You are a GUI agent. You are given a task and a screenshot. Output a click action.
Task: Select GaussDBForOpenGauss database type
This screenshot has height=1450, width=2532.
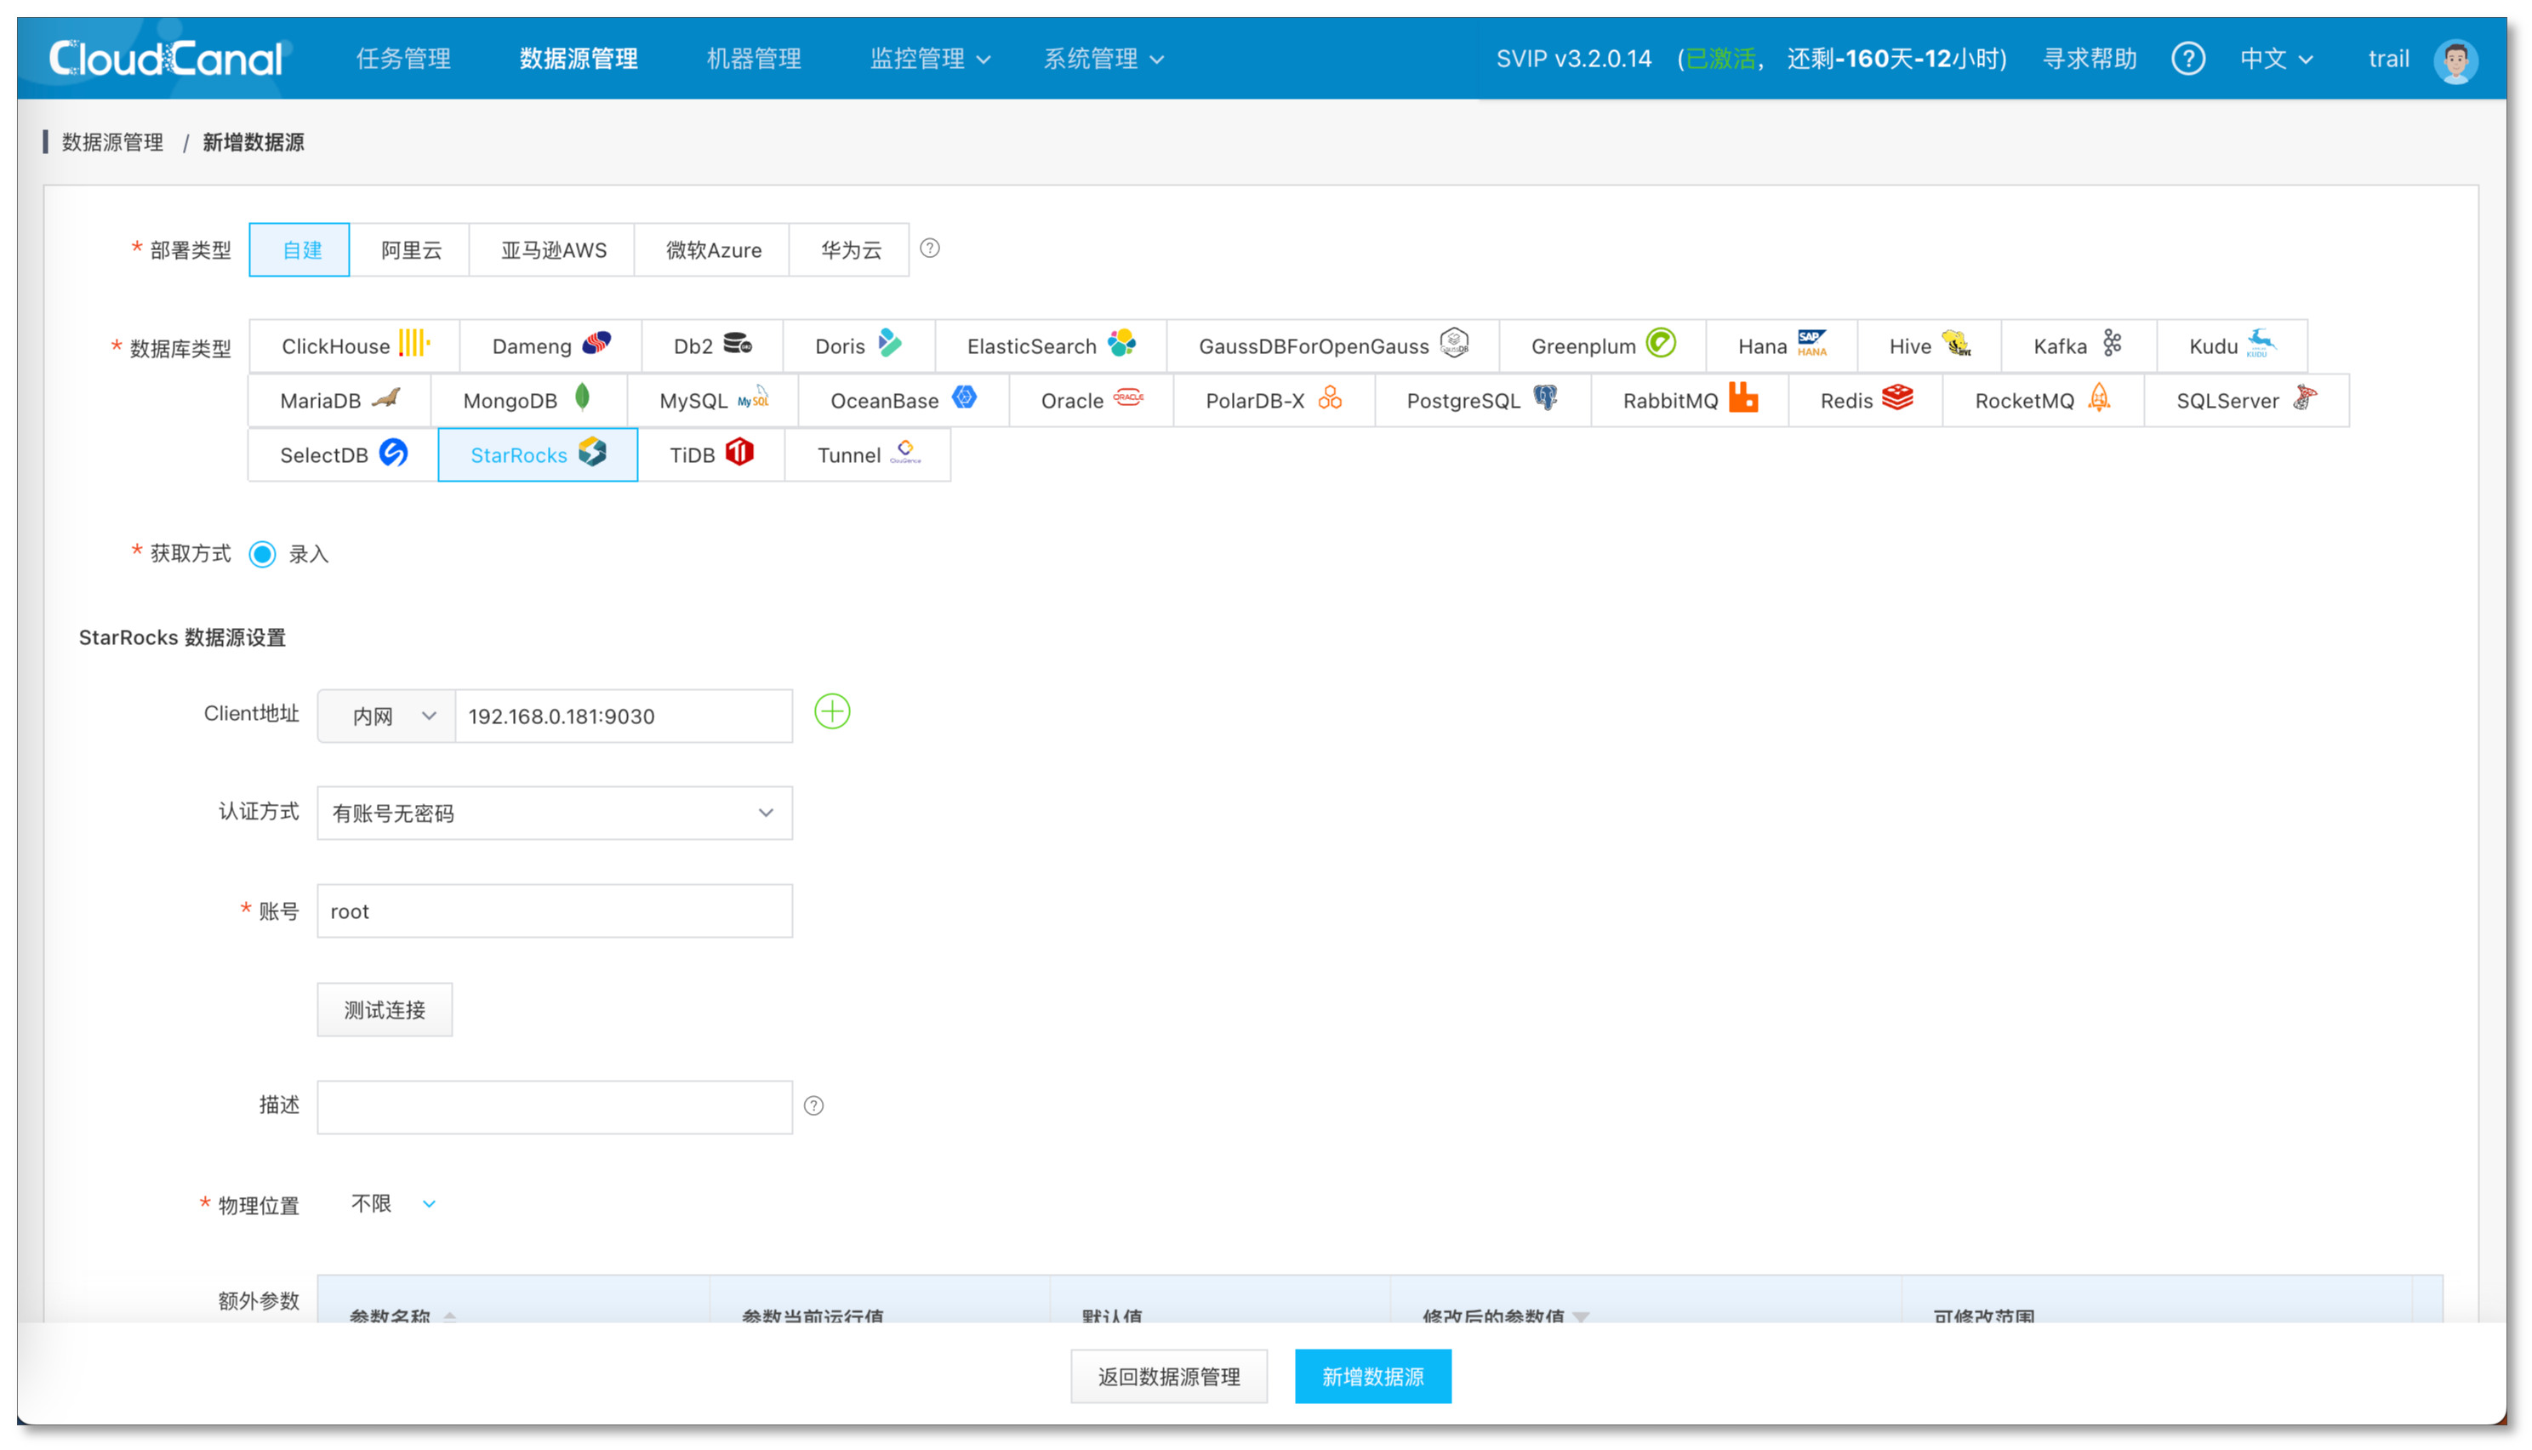coord(1332,345)
